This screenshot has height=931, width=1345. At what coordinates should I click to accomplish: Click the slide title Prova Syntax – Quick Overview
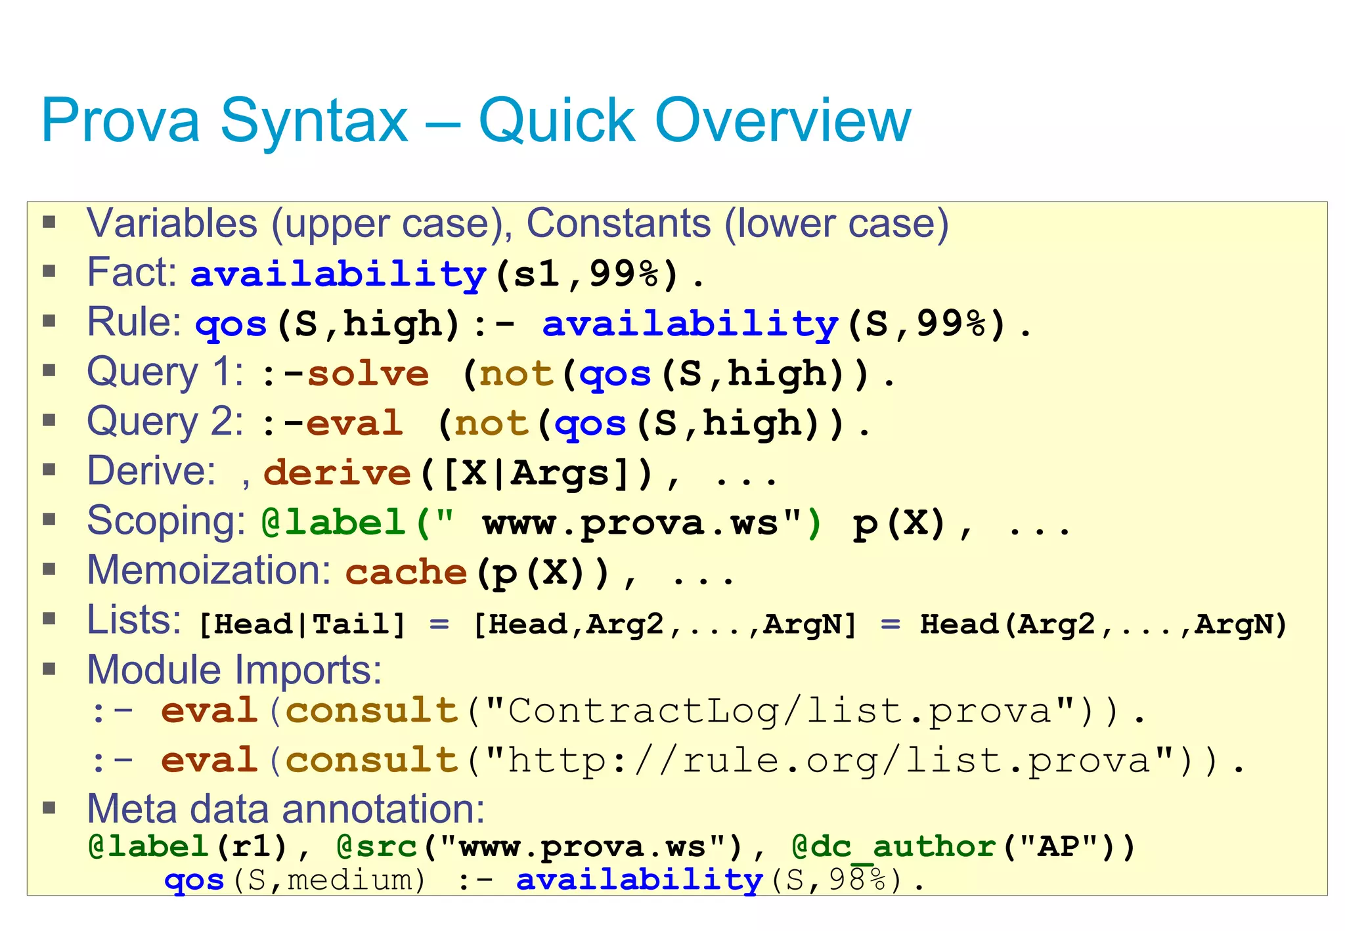pyautogui.click(x=475, y=121)
